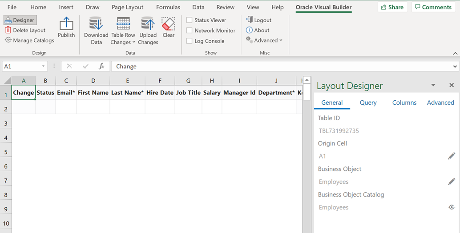Click the Change header cell
The height and width of the screenshot is (233, 460).
coord(24,92)
